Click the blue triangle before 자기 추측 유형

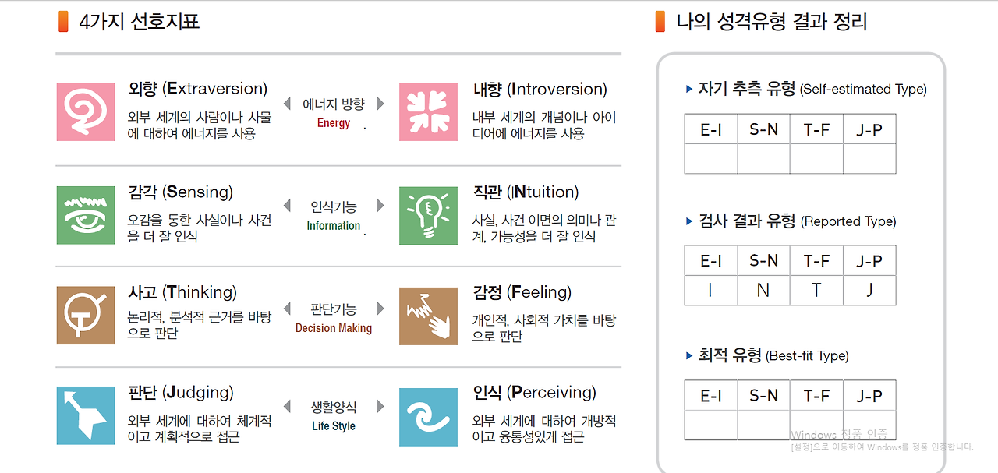coord(689,89)
